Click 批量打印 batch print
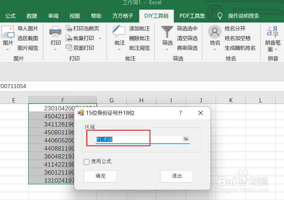Image resolution: width=284 pixels, height=200 pixels. click(x=80, y=38)
